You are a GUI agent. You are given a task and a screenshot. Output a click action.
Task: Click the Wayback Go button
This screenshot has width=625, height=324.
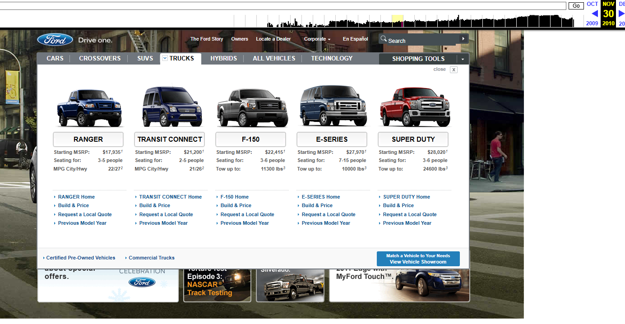pyautogui.click(x=576, y=6)
